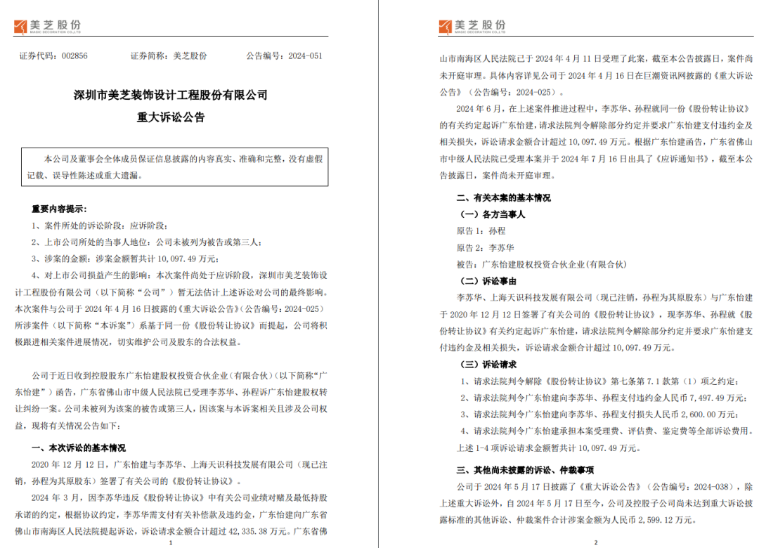Click request 1 about 第七条第 7.1 款
The height and width of the screenshot is (548, 759).
[599, 381]
